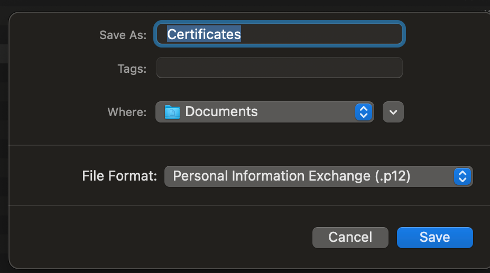
Task: Click the "Tags:" label
Action: click(132, 69)
